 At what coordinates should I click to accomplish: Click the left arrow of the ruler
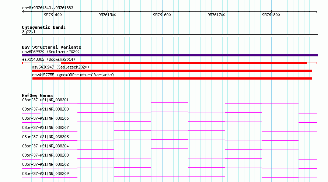23,12
